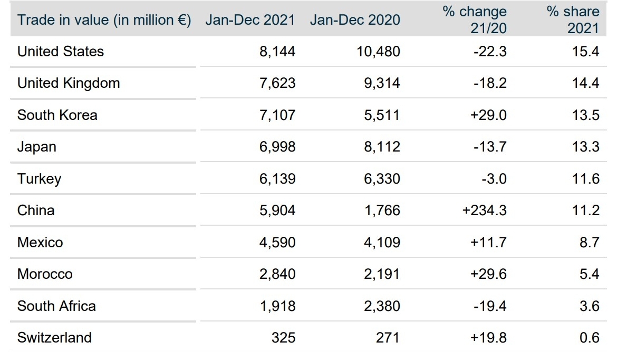Click South Africa's share value 3.6

coord(589,306)
